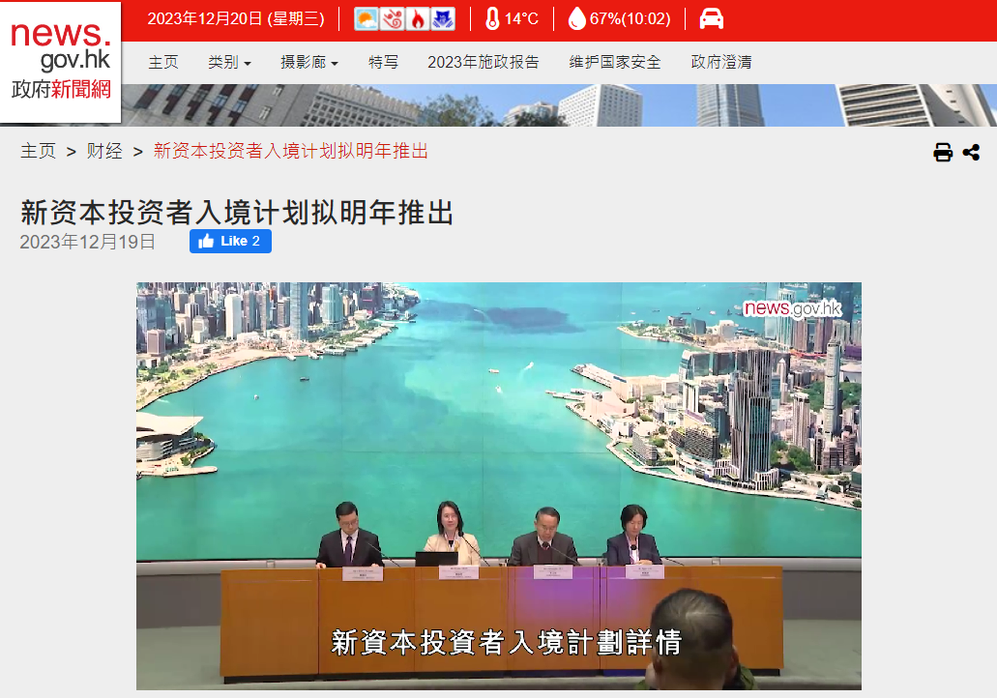Image resolution: width=997 pixels, height=698 pixels.
Task: Click the date 2023年12月20日 (星期三) in header
Action: point(236,19)
